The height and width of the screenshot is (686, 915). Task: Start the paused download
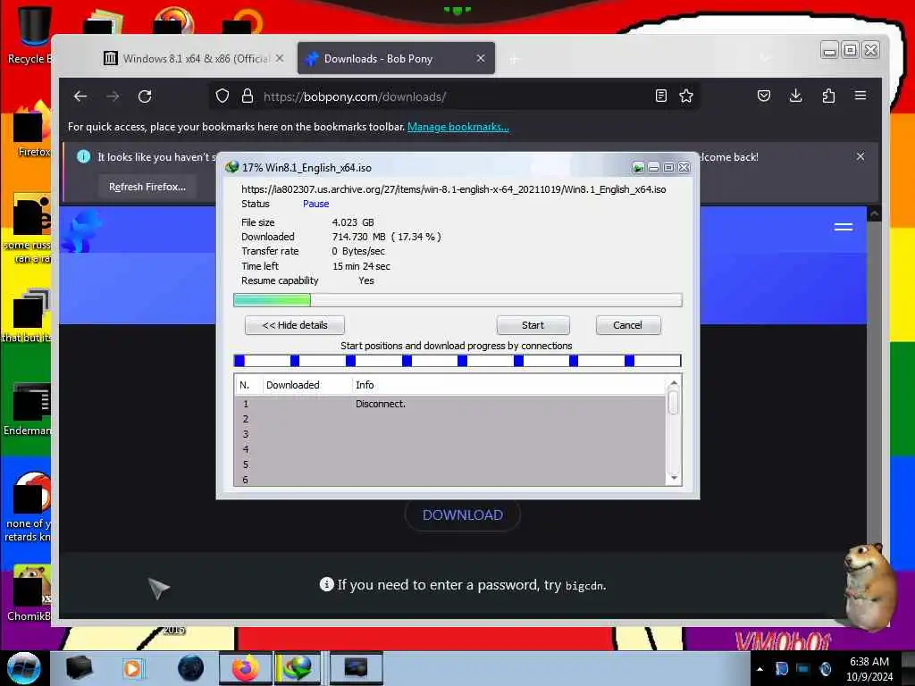point(533,325)
